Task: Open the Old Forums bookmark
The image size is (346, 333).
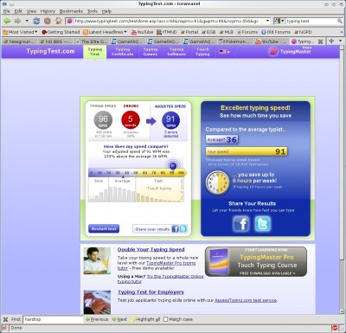Action: [276, 32]
